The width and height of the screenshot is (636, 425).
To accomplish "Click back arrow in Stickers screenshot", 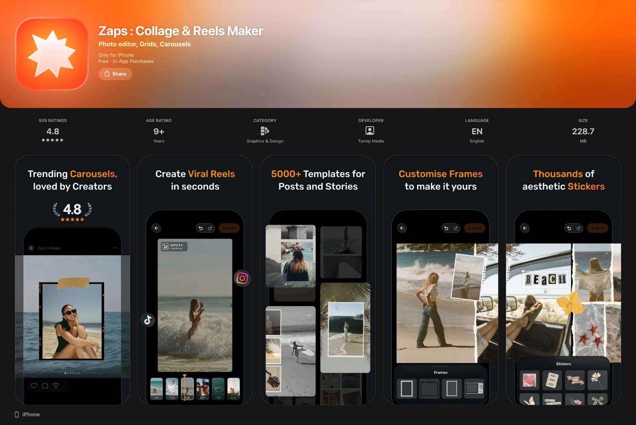I will coord(525,228).
